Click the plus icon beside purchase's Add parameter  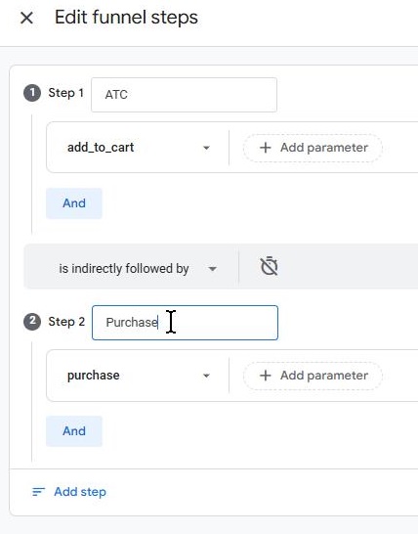click(266, 376)
